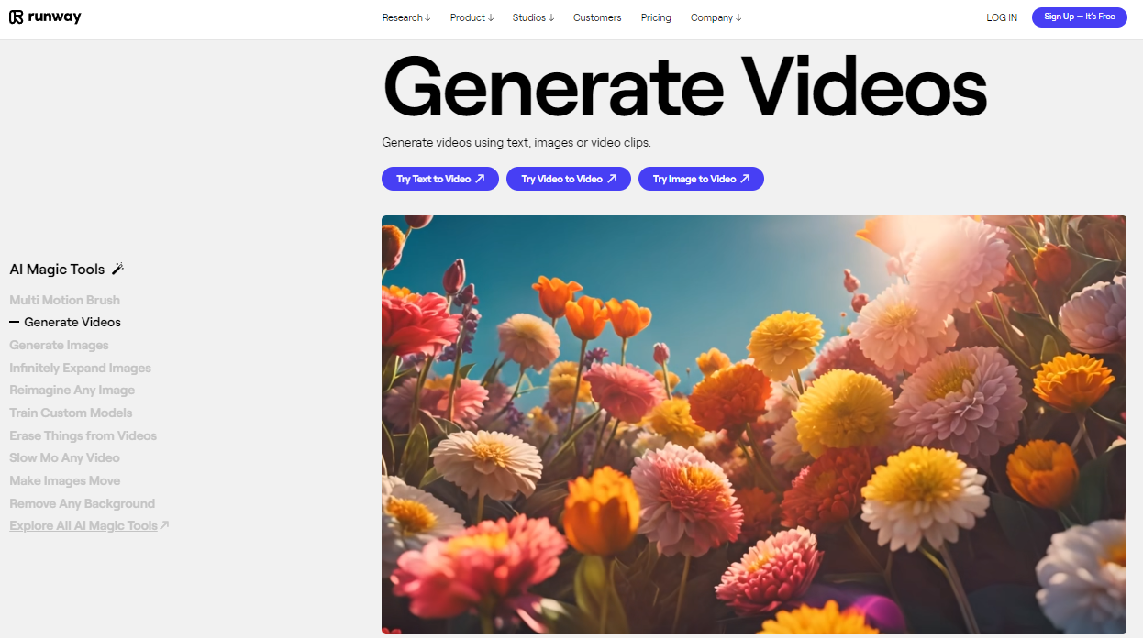
Task: Choose Erase Things from Videos
Action: [x=83, y=435]
